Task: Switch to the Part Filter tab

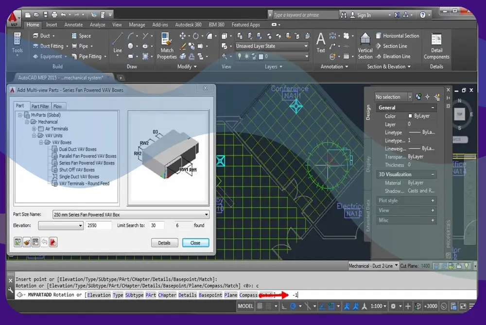Action: (40, 106)
